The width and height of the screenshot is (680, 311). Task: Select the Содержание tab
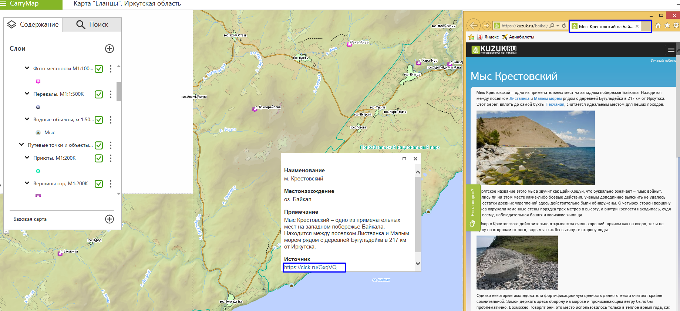point(33,24)
